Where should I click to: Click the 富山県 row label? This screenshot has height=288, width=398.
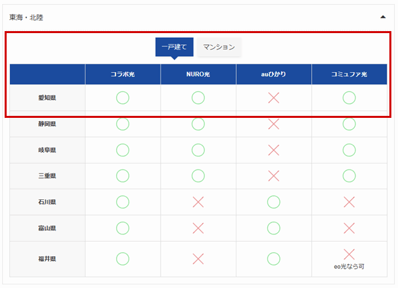click(47, 228)
